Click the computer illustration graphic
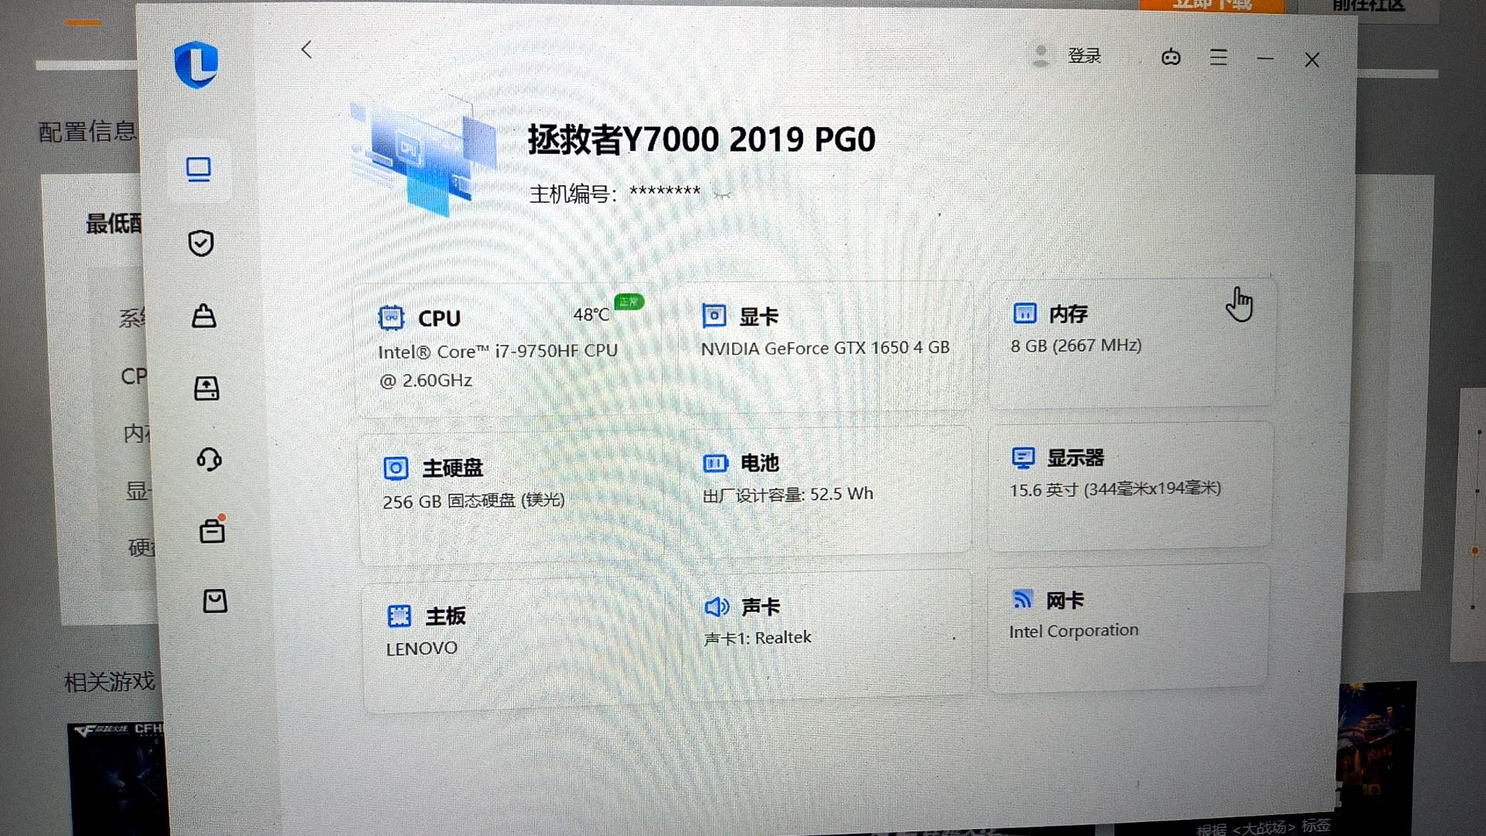1486x836 pixels. tap(422, 158)
